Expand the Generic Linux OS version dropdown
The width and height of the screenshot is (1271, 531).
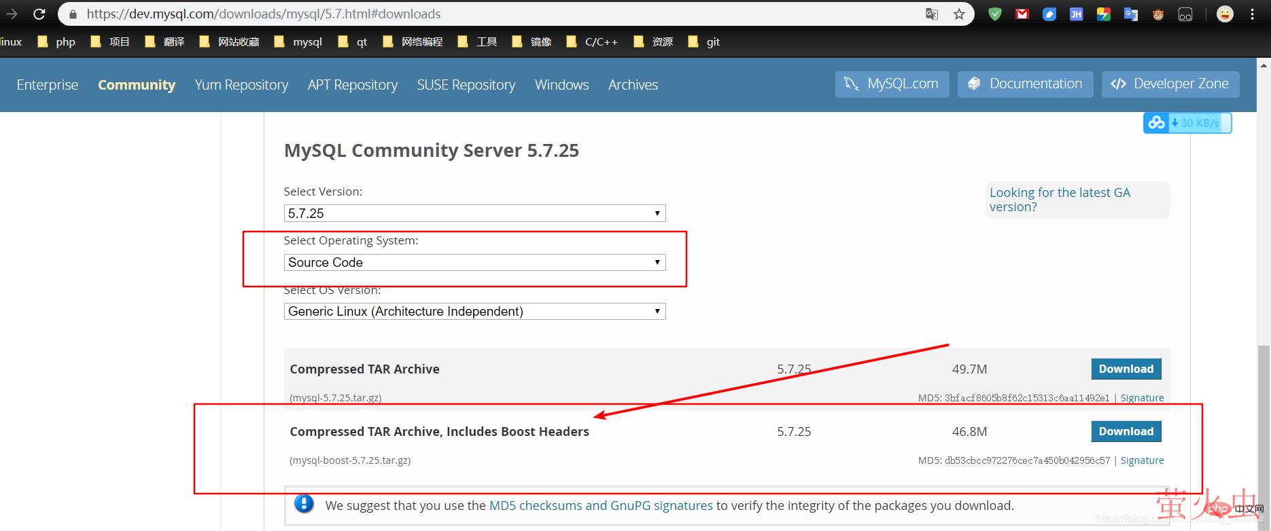click(474, 311)
